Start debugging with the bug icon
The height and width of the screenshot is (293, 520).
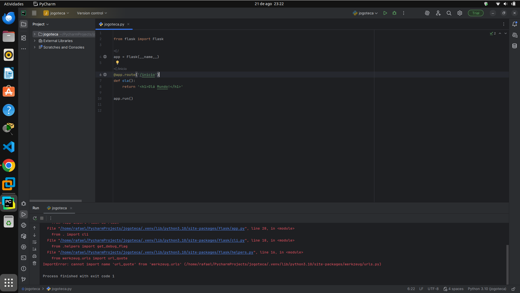point(394,13)
